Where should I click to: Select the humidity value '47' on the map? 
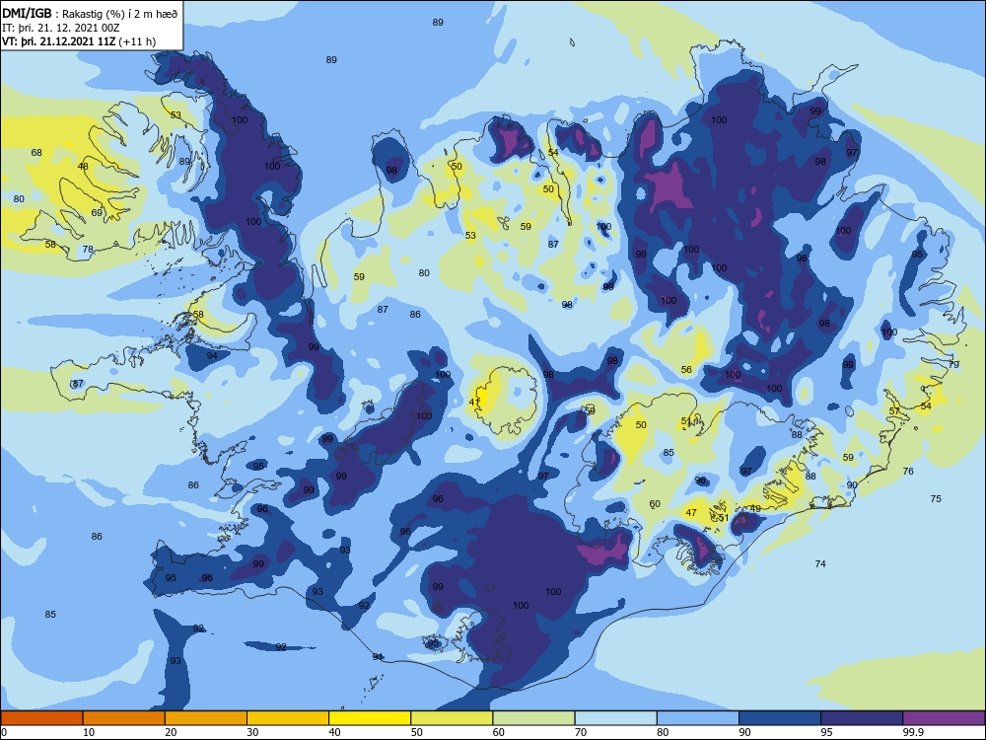click(x=691, y=513)
